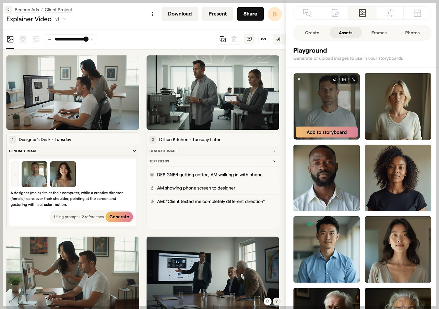Select the Photos tab
Screen dimensions: 439x309
[x=412, y=33]
